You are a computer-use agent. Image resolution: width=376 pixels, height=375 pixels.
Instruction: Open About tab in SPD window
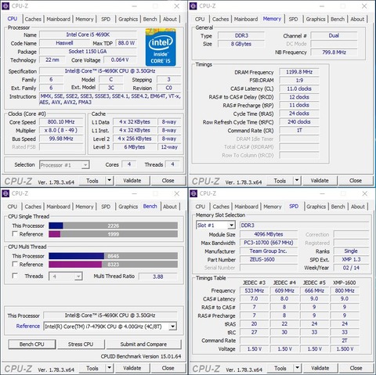pos(358,207)
